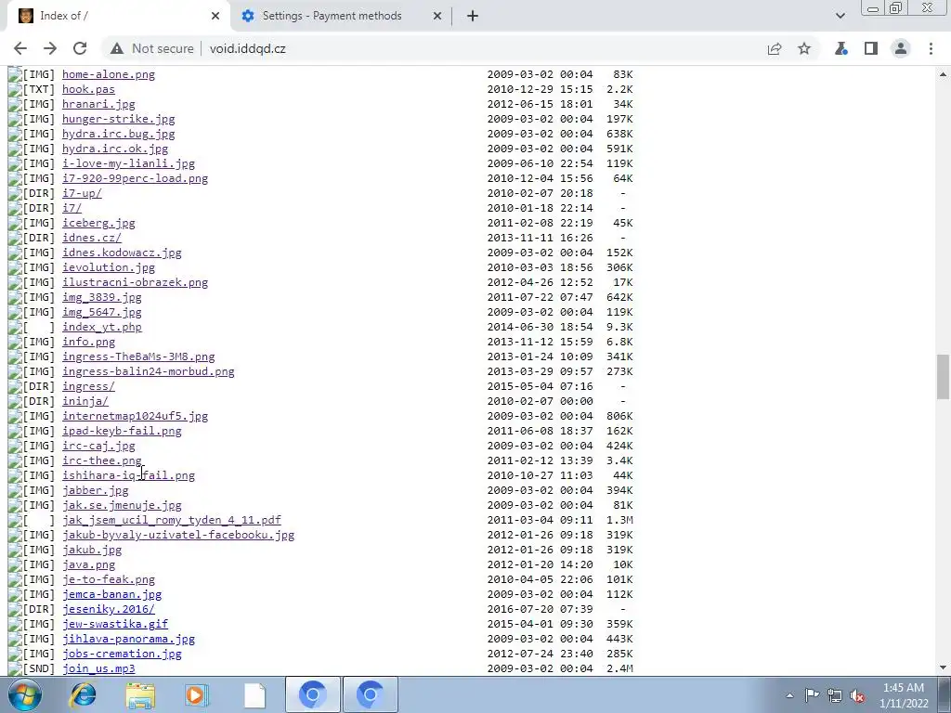This screenshot has height=713, width=951.
Task: Switch to Settings - Payment methods tab
Action: point(342,16)
